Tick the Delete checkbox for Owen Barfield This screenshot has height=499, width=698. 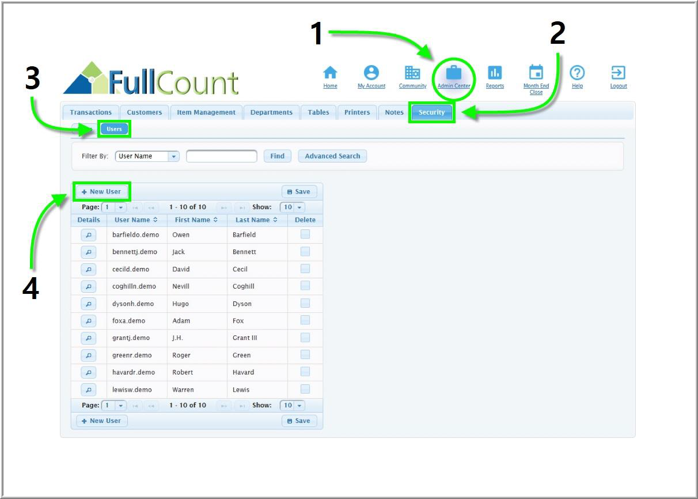coord(305,235)
